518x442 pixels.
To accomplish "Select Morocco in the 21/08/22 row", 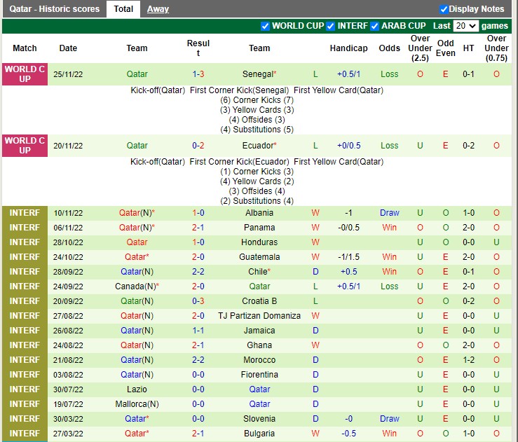I will tap(259, 360).
